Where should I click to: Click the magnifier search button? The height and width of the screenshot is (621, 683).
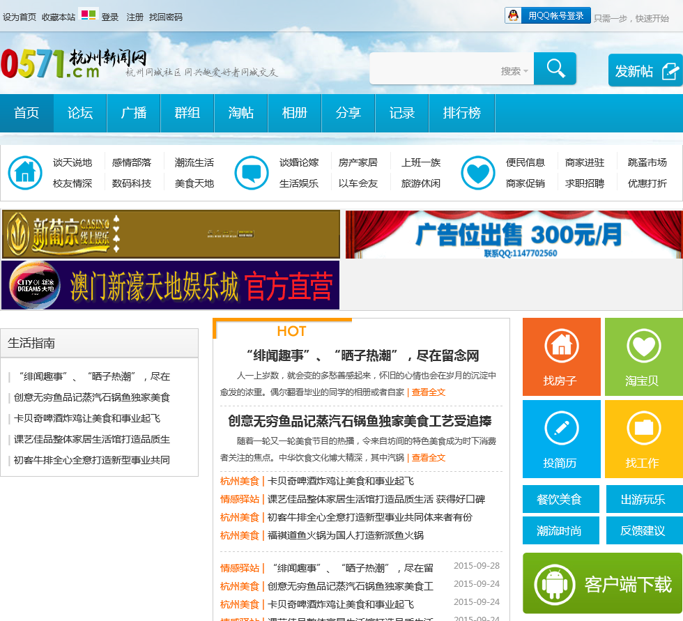555,69
